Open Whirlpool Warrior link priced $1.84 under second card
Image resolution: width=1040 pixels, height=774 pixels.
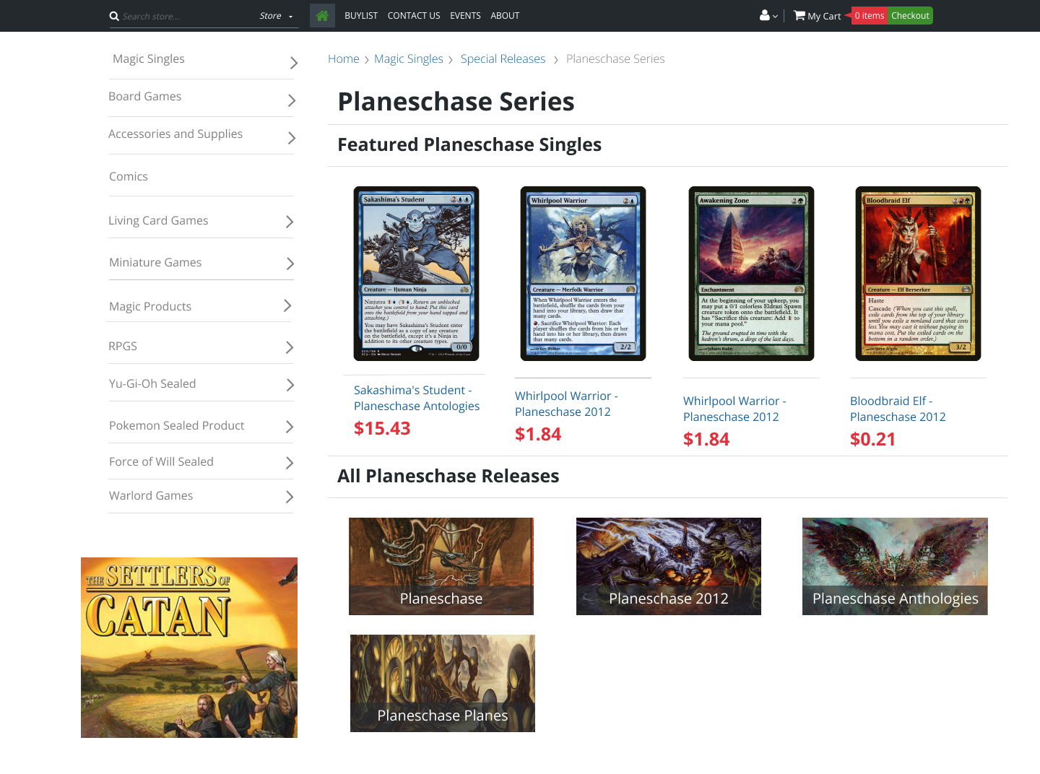pos(566,404)
